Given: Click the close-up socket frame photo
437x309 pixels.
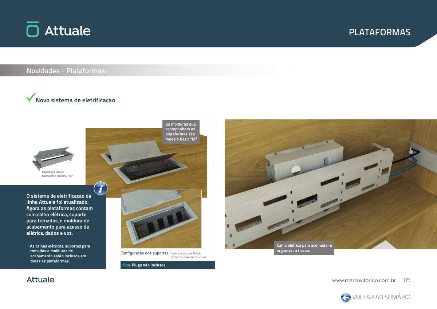Looking at the screenshot, I should pyautogui.click(x=161, y=219).
